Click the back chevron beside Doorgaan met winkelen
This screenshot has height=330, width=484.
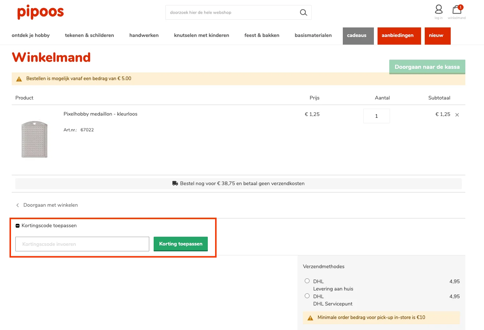coord(18,205)
